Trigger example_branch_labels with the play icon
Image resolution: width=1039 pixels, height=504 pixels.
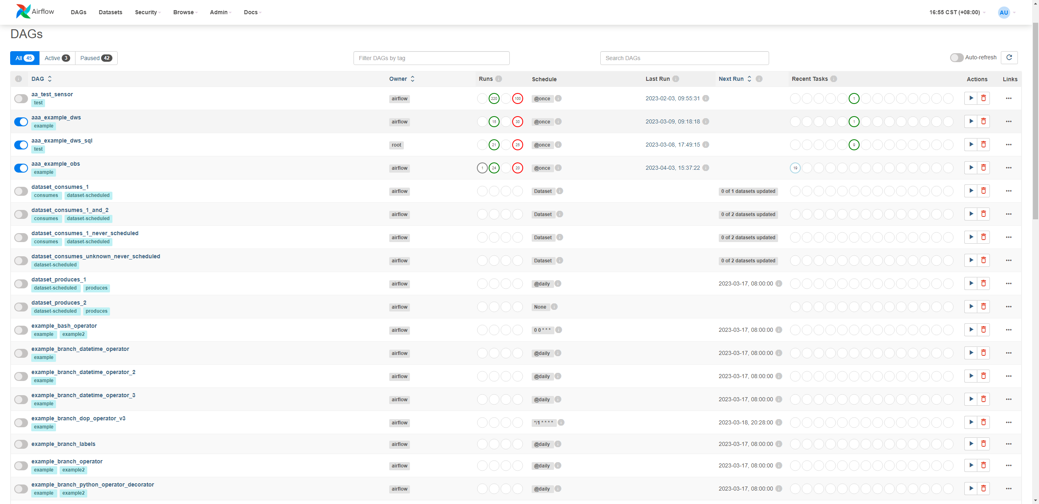[x=971, y=443]
